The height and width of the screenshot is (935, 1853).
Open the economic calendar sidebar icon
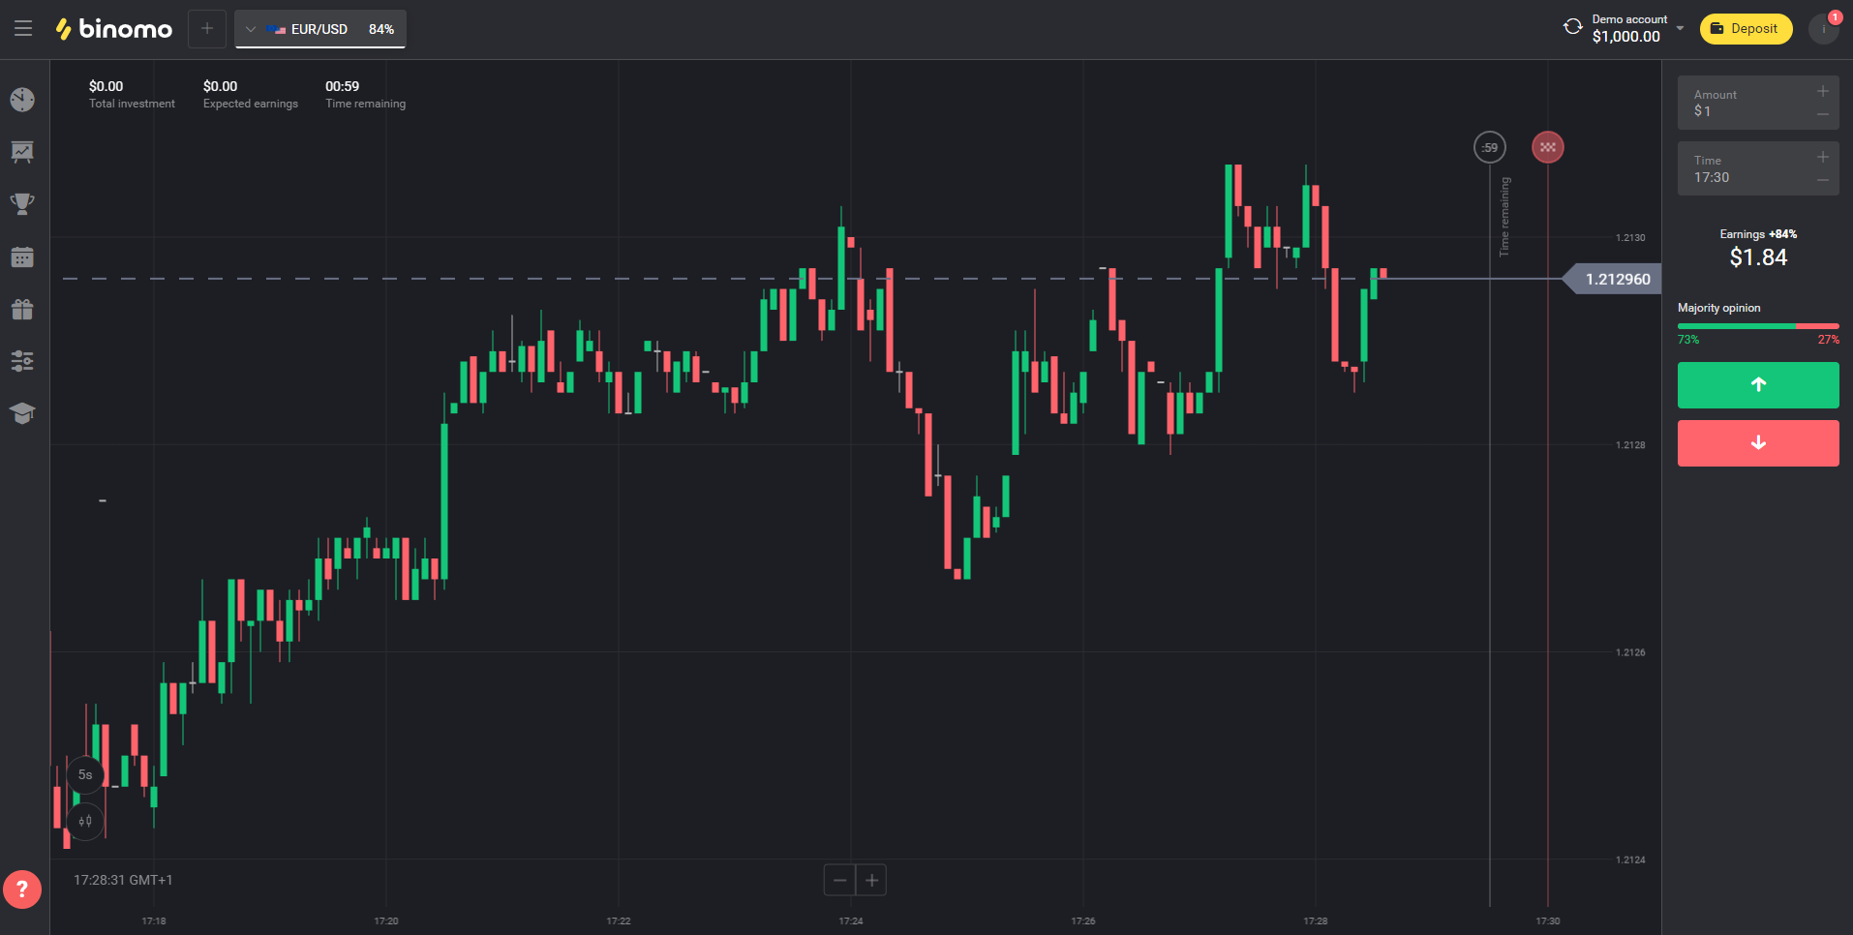[x=22, y=256]
